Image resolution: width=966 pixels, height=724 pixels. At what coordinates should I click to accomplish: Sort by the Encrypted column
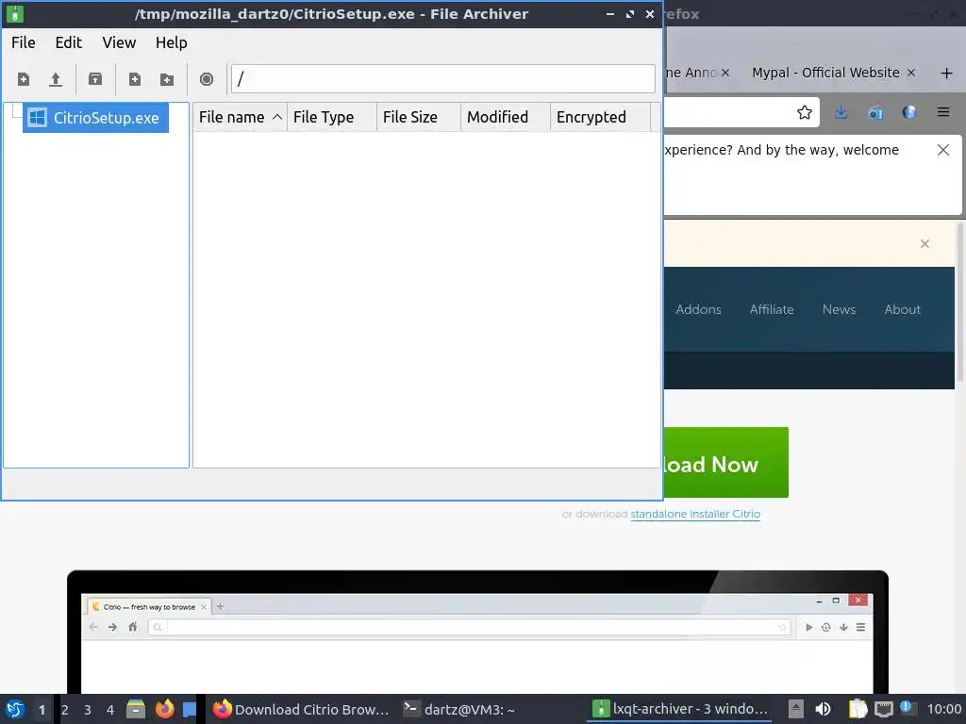coord(600,117)
